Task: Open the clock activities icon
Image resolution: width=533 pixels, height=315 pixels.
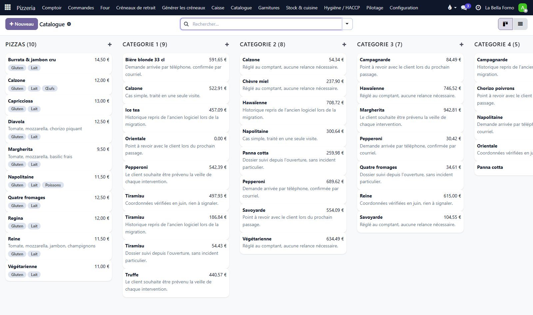Action: click(478, 7)
